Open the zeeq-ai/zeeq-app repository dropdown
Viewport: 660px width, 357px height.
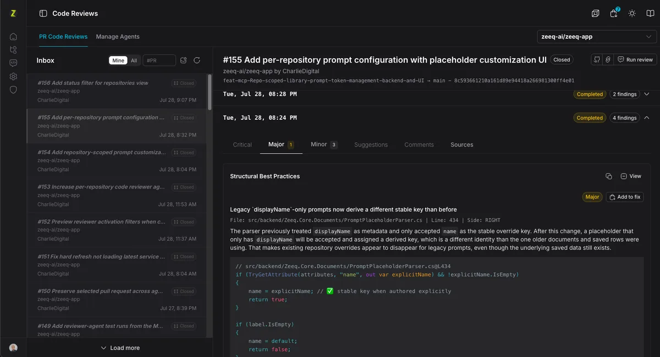pyautogui.click(x=597, y=37)
